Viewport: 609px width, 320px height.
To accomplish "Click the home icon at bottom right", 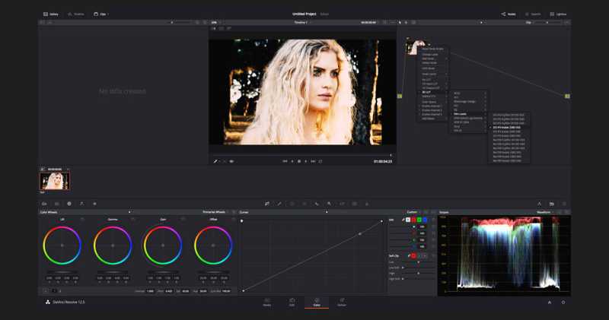I will [550, 303].
